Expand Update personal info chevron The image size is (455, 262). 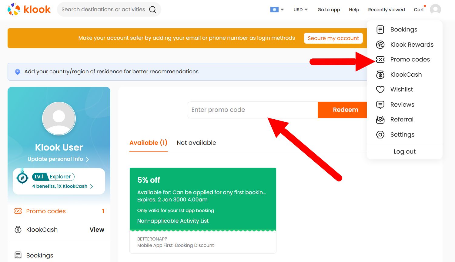pyautogui.click(x=87, y=159)
